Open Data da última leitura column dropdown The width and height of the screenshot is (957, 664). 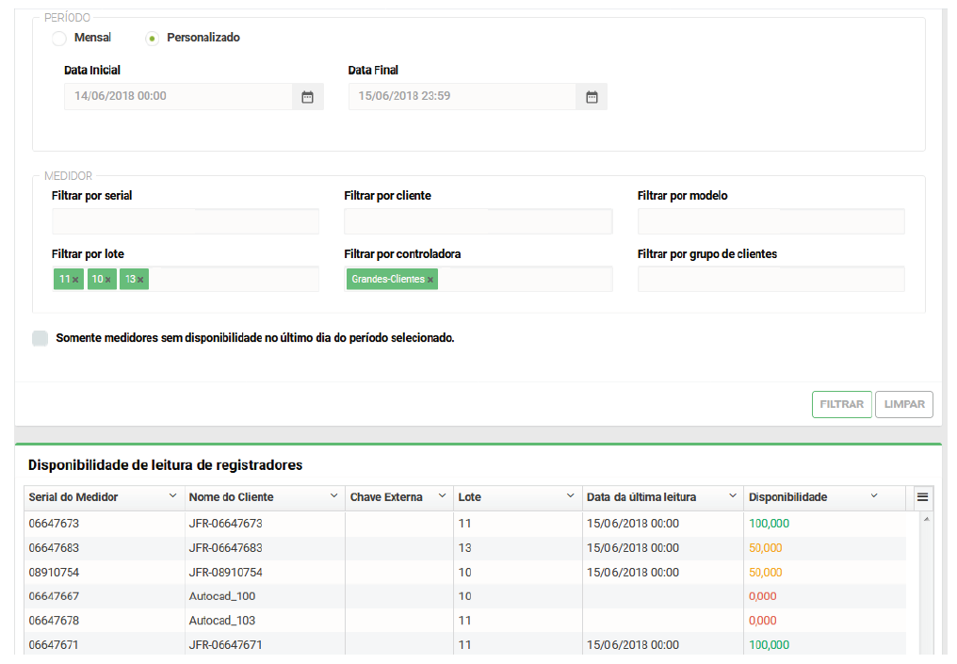[732, 496]
